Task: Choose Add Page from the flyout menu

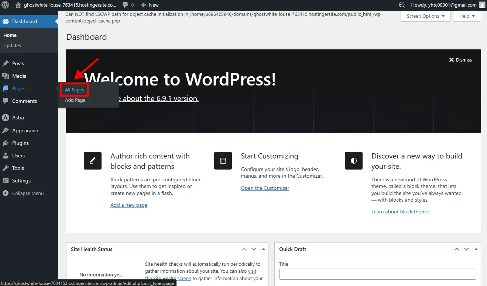Action: point(75,100)
